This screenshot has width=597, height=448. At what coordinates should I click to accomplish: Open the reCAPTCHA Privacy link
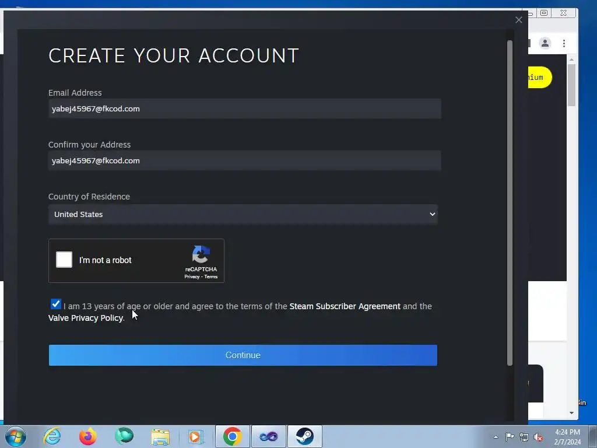point(192,277)
